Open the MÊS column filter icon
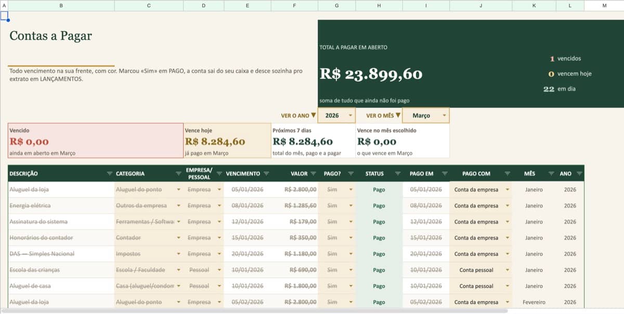 [551, 173]
